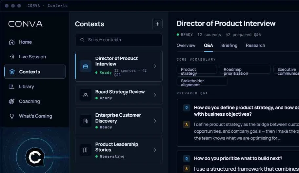The image size is (299, 173).
Task: Click the C mascot logo graphic
Action: coord(35,157)
